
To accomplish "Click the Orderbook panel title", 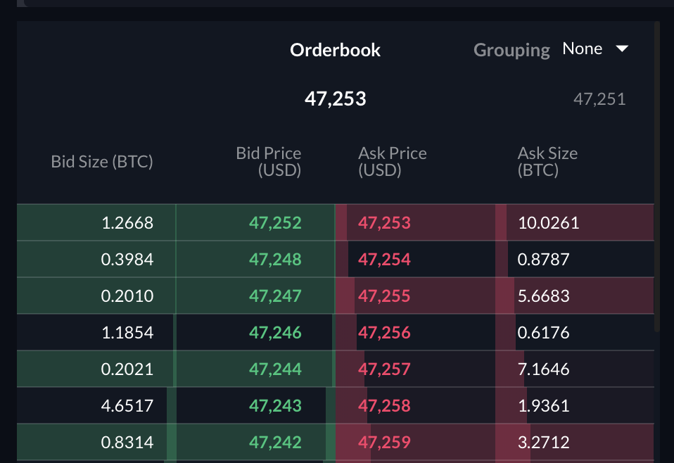I will [335, 50].
